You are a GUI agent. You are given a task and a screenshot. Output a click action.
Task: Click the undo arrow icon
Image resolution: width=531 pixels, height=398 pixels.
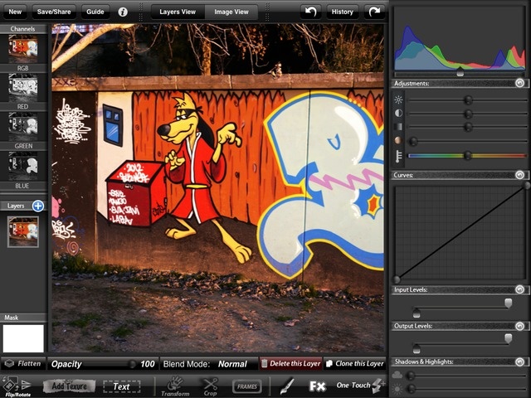point(310,12)
